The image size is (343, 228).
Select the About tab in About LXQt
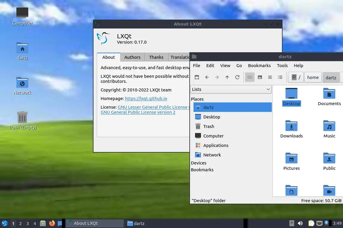coord(108,57)
